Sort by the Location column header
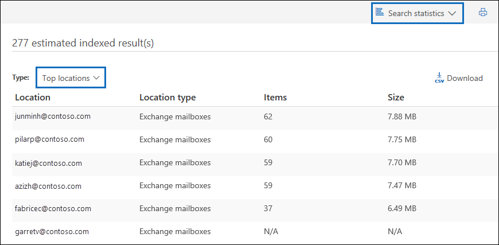 [x=33, y=98]
